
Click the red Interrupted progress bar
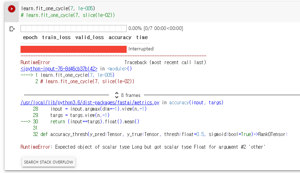click(73, 49)
